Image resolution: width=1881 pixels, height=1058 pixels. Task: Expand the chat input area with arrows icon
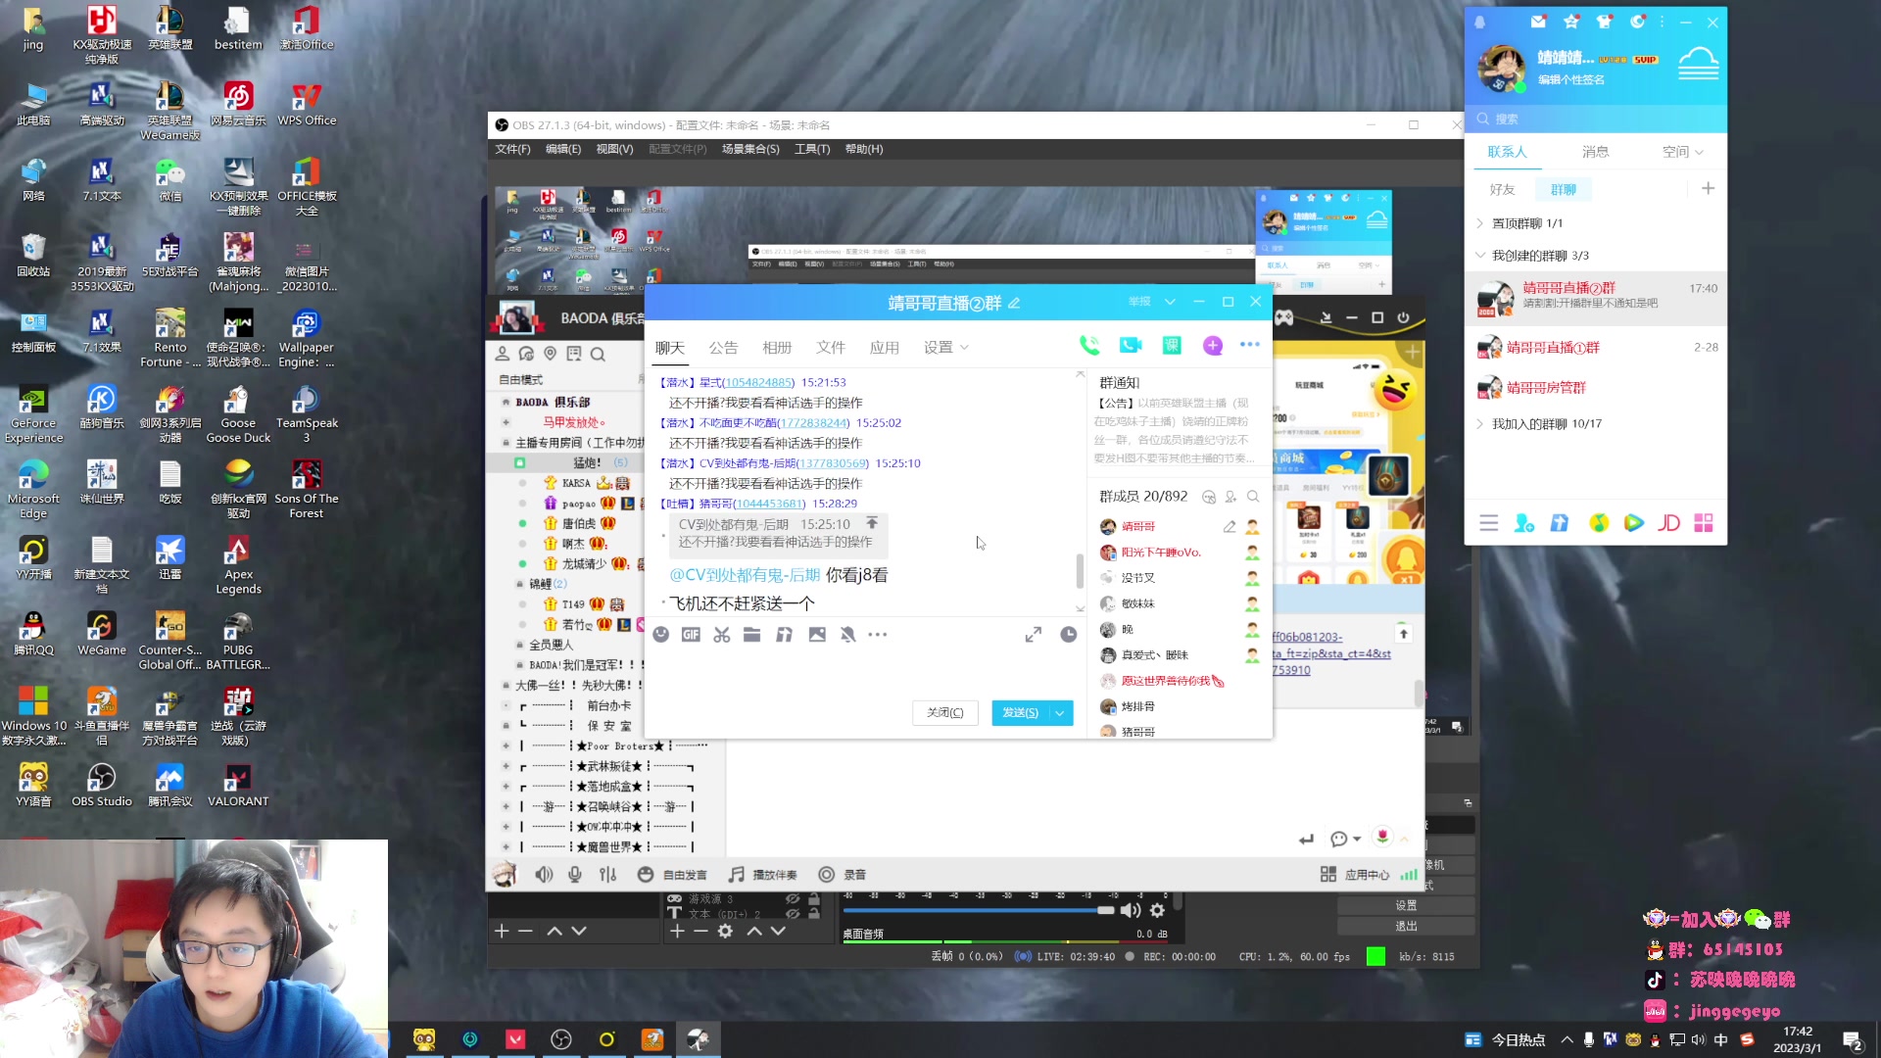click(1034, 635)
